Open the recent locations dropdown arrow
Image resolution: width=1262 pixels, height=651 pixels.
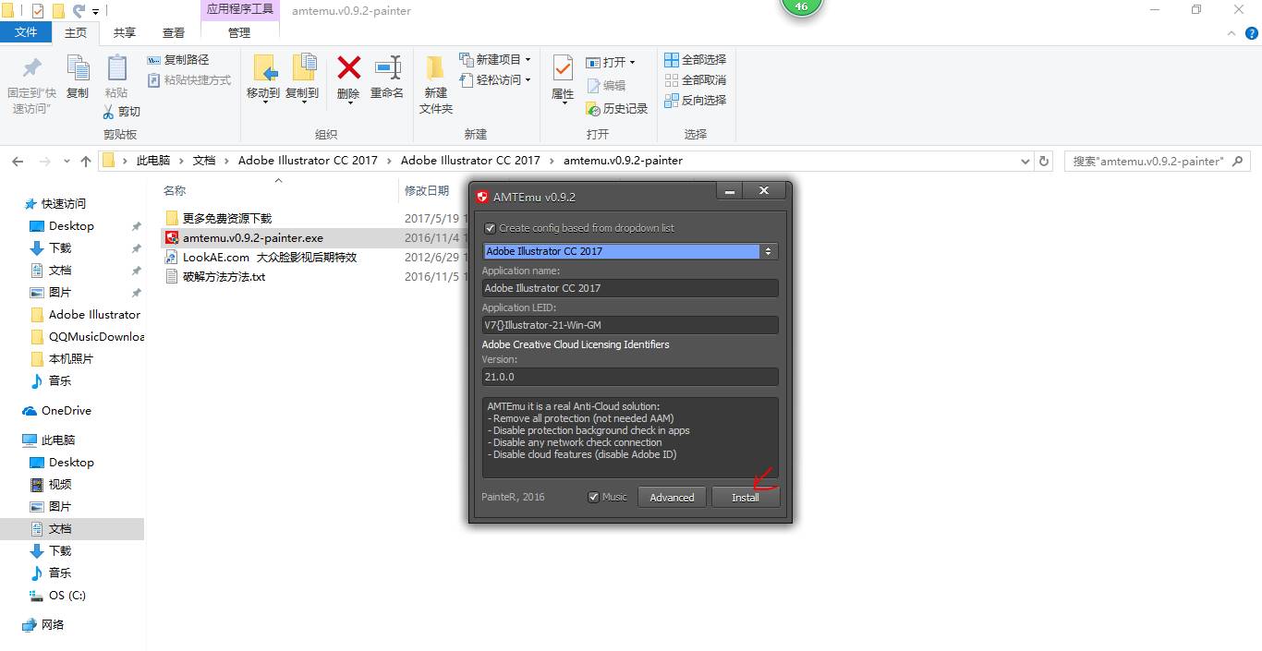[67, 162]
